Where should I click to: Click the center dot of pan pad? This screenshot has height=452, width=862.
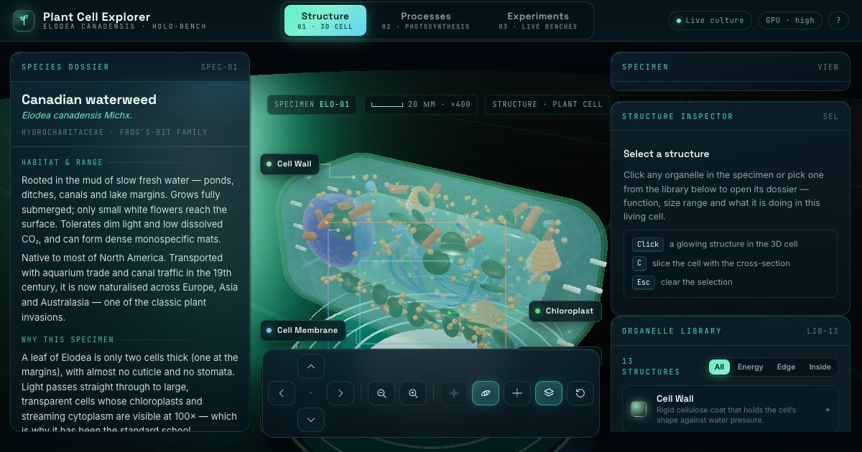311,393
